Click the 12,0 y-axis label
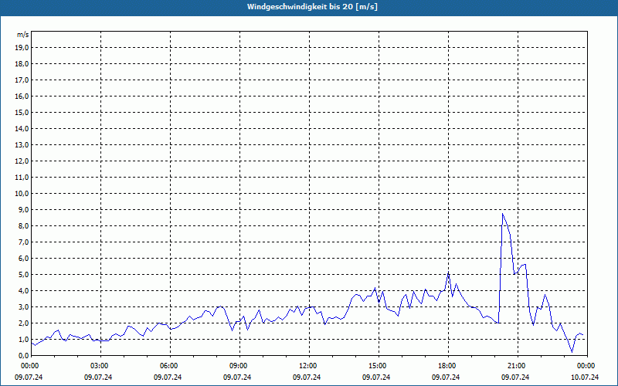The height and width of the screenshot is (386, 618). click(x=22, y=161)
